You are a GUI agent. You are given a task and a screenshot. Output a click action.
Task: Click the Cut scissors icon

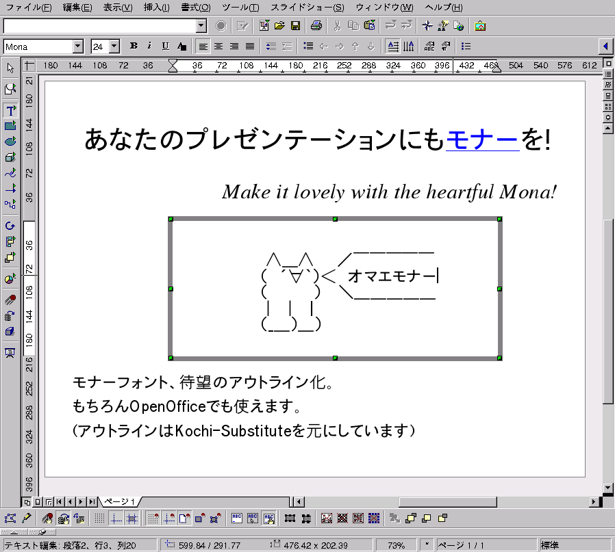click(x=337, y=26)
